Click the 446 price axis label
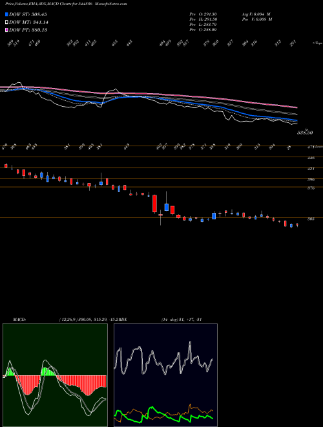Viewport: 323px width, 427px height. pyautogui.click(x=311, y=158)
